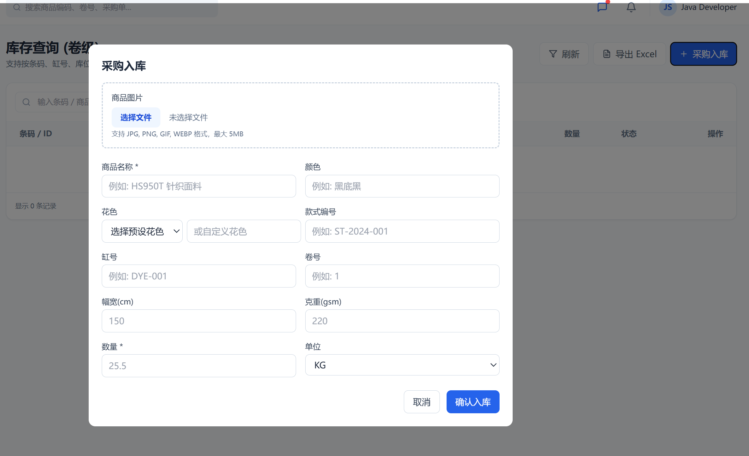The width and height of the screenshot is (749, 456).
Task: Click the 商品名称 product name field
Action: point(199,186)
